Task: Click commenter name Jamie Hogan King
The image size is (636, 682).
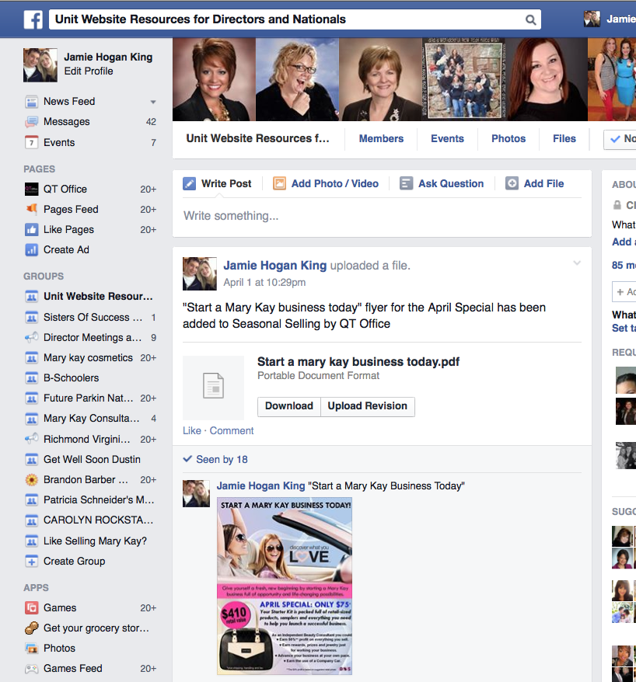Action: pos(260,485)
